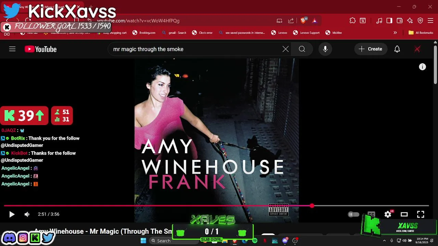Expand hidden bookmarks with double chevron
Image resolution: width=438 pixels, height=246 pixels.
point(395,33)
